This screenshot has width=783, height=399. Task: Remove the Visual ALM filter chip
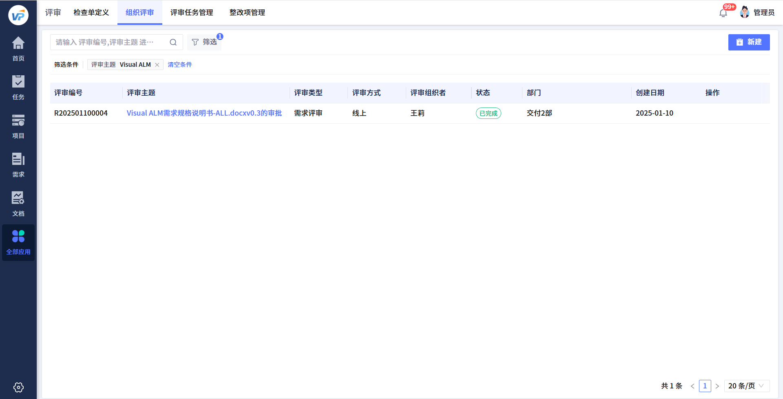157,64
